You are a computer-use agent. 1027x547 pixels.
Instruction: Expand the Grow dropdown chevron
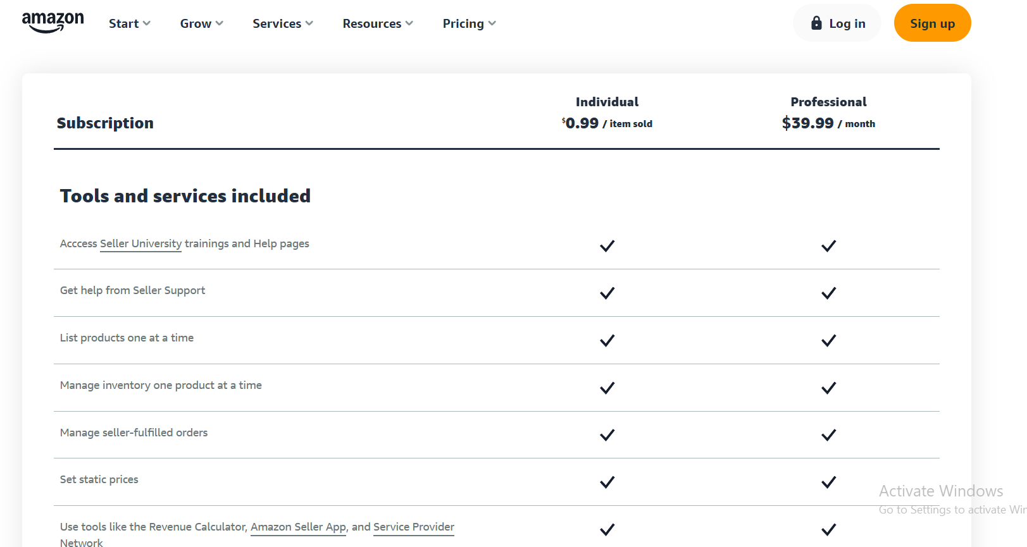click(x=220, y=23)
